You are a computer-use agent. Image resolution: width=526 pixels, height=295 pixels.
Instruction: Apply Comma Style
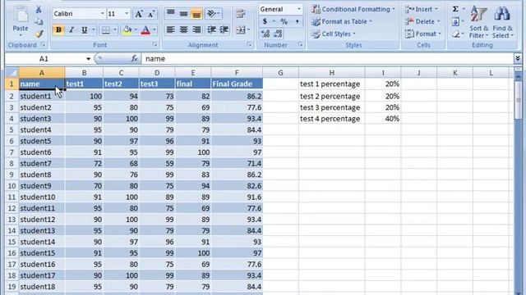click(297, 22)
